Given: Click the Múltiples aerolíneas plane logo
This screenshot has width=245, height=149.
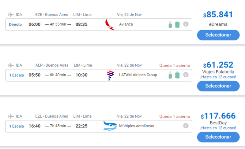Looking at the screenshot, I should tap(110, 126).
